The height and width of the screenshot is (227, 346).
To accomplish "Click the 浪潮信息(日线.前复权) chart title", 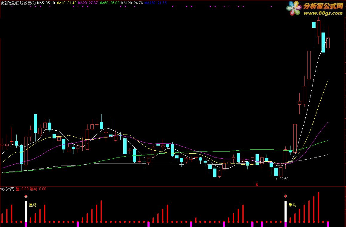I will [x=18, y=3].
